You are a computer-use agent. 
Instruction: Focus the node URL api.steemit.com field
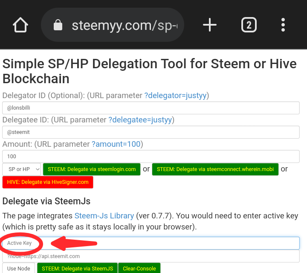[151, 256]
